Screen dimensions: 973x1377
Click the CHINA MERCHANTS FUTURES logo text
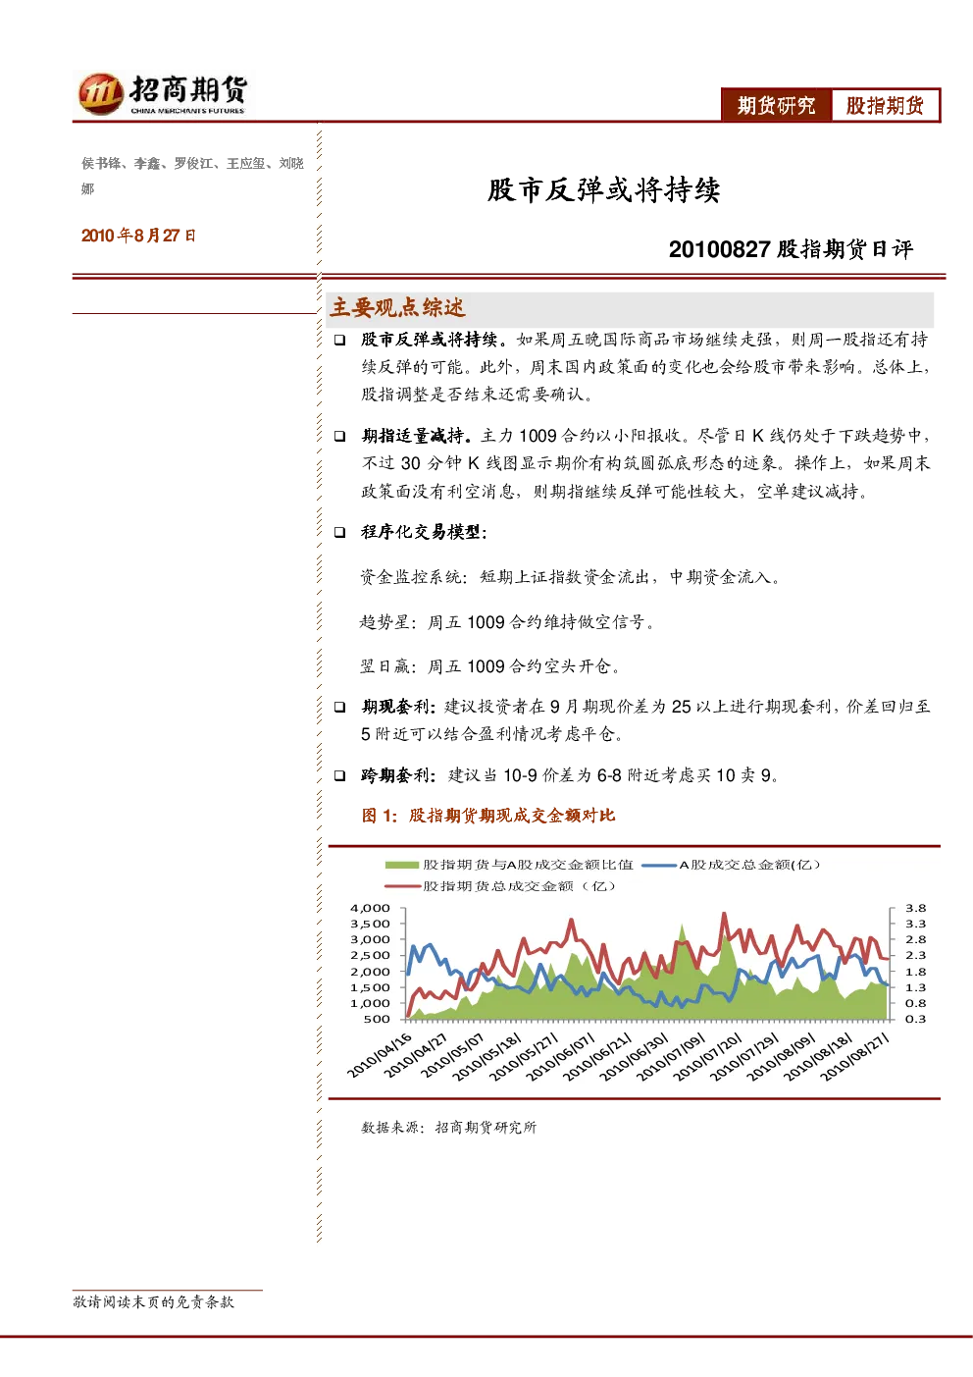pos(187,111)
